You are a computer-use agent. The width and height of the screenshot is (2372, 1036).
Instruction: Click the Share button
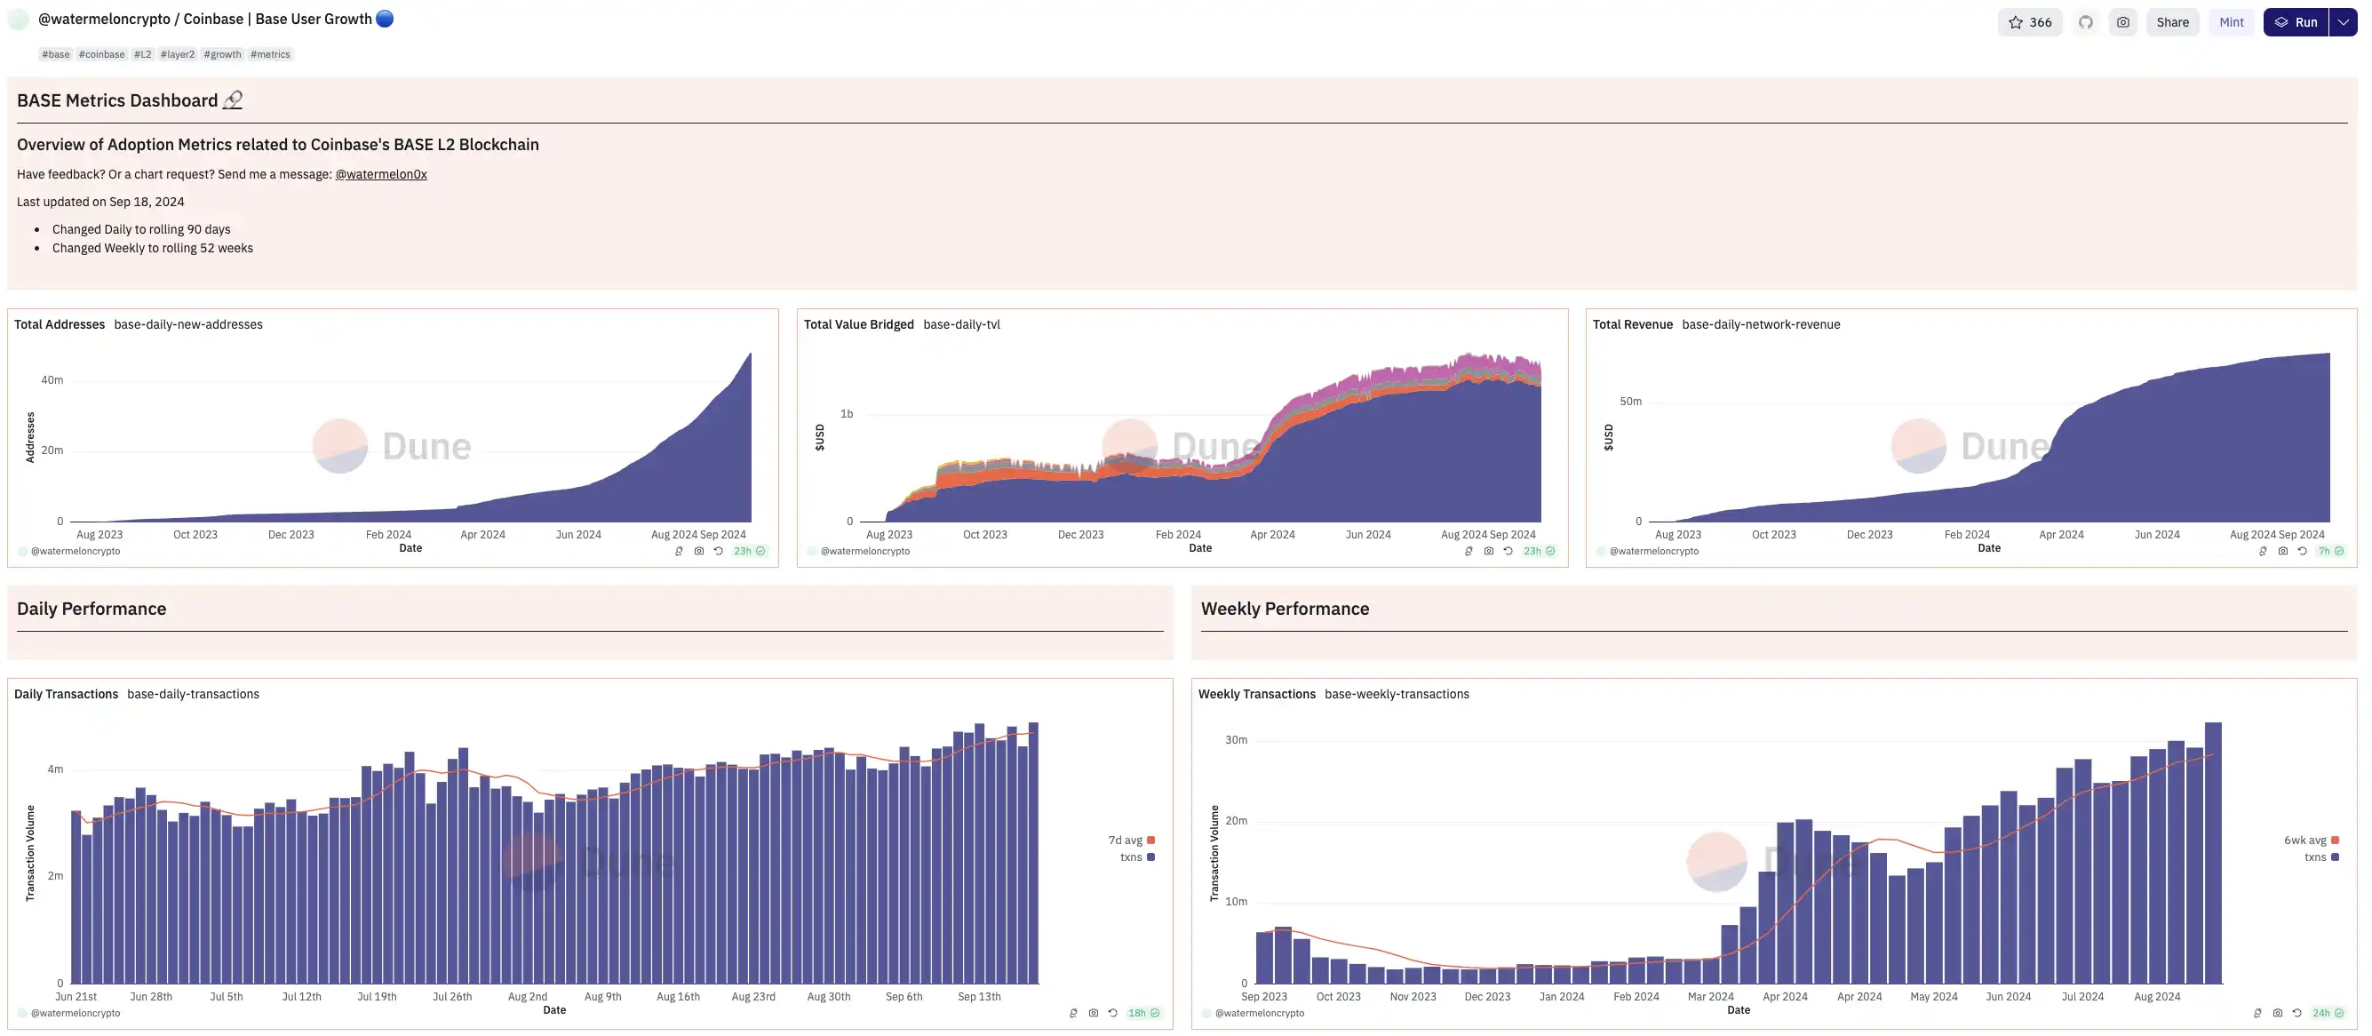tap(2172, 22)
